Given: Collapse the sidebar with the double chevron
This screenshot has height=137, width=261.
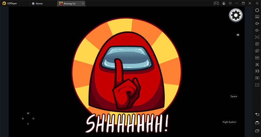Looking at the screenshot, I should click(257, 3).
